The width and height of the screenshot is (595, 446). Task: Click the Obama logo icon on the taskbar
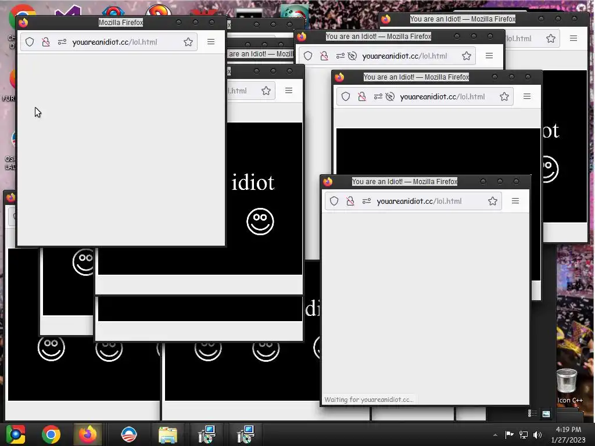128,434
